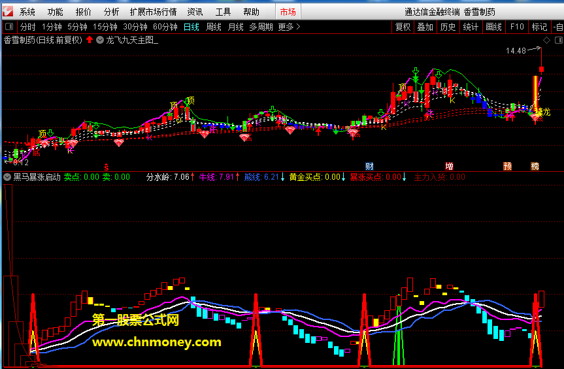Image resolution: width=564 pixels, height=369 pixels.
Task: Open the 系统 menu
Action: tap(27, 12)
